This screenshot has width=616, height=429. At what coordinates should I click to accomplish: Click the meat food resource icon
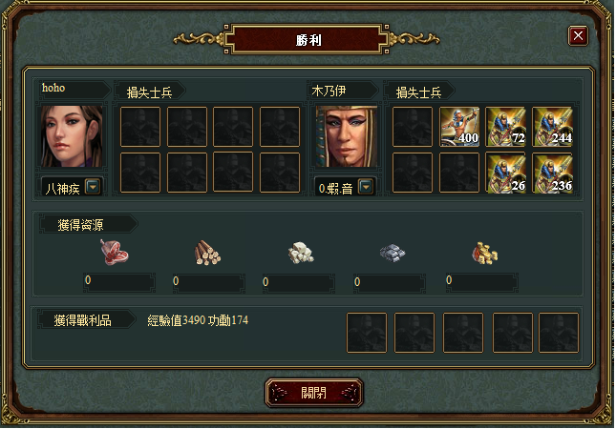click(115, 252)
